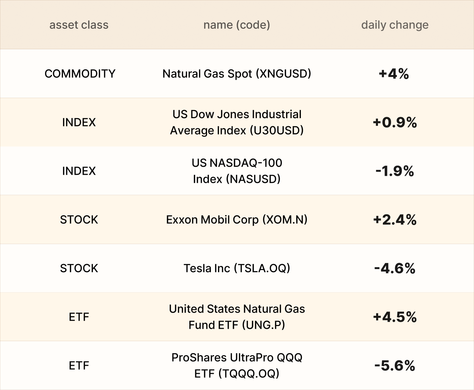Open United States Natural Gas Fund ETF
The height and width of the screenshot is (390, 474).
[x=236, y=317]
